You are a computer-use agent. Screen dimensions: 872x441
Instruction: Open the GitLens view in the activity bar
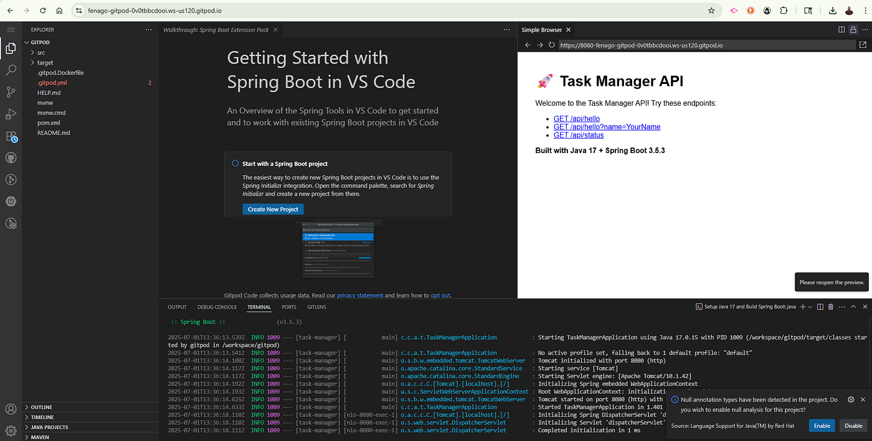coord(11,180)
